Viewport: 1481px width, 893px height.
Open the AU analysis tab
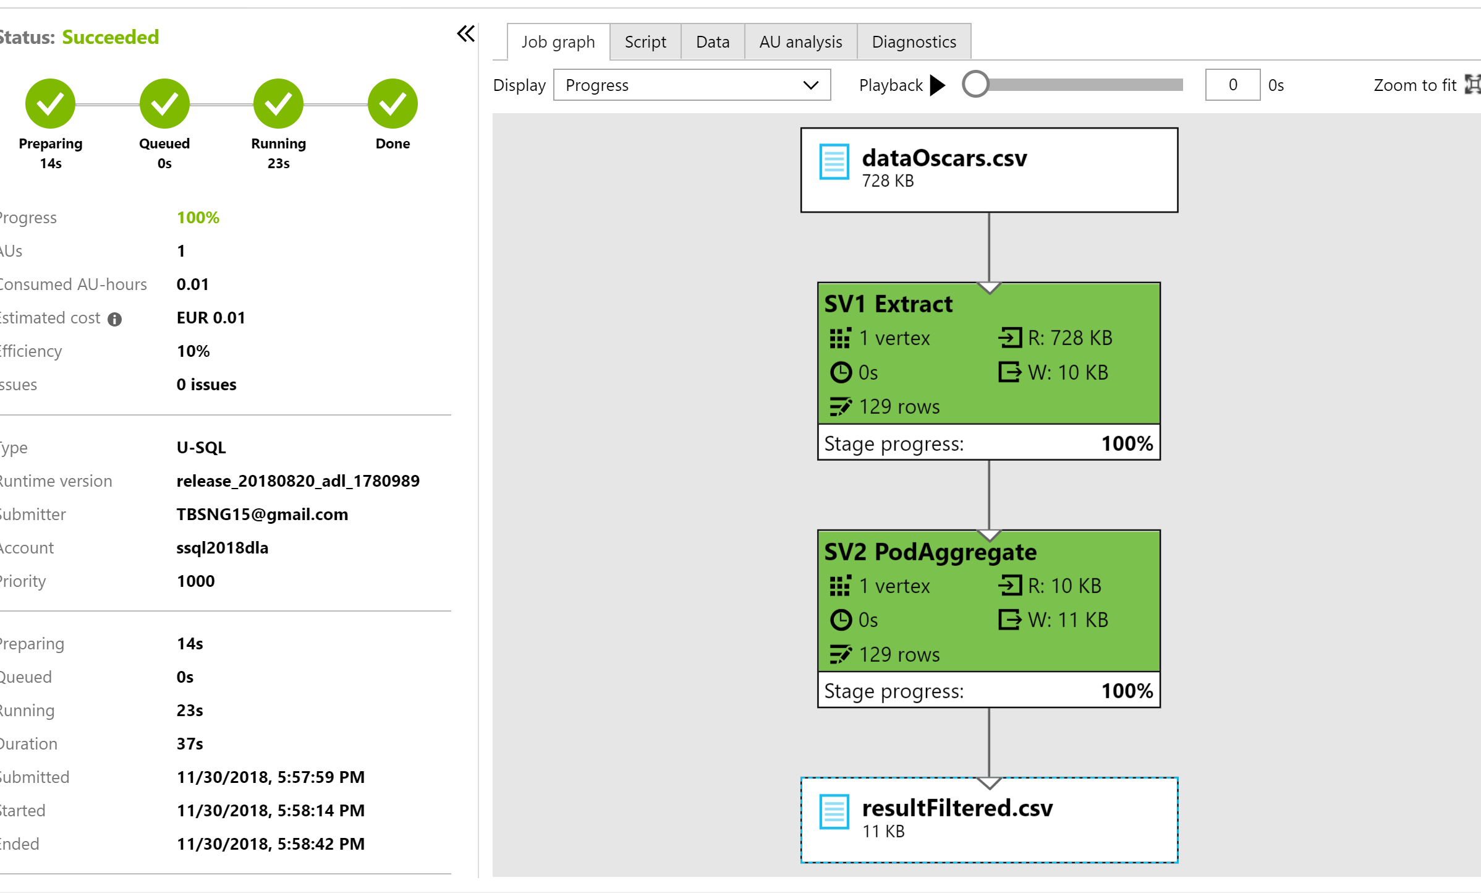800,42
